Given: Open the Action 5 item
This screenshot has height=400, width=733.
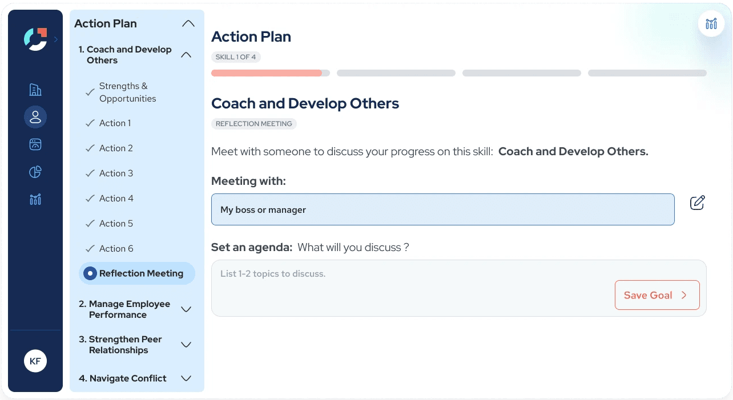Looking at the screenshot, I should click(116, 224).
